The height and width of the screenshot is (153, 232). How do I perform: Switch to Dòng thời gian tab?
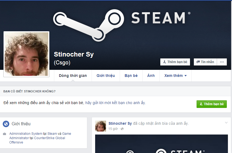point(73,76)
